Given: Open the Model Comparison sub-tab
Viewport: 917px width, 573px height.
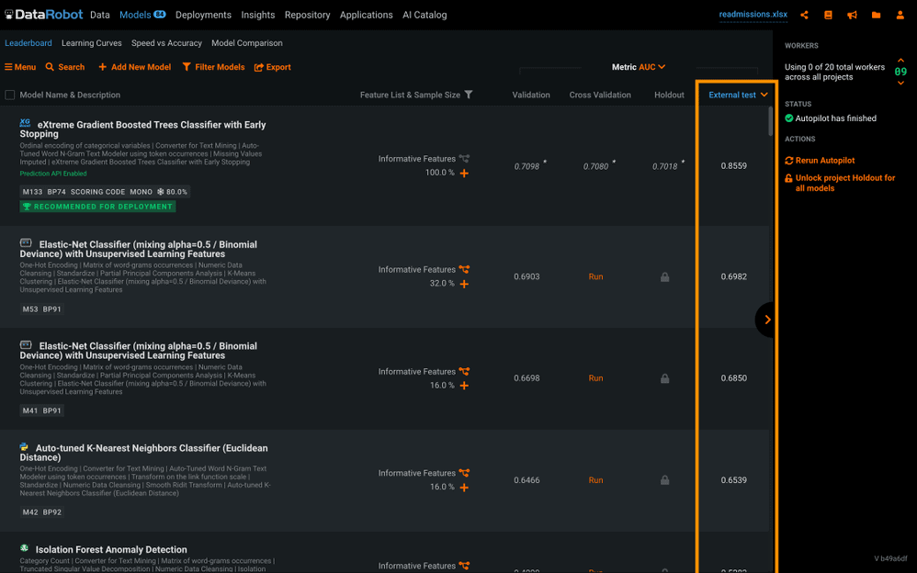Looking at the screenshot, I should point(247,43).
